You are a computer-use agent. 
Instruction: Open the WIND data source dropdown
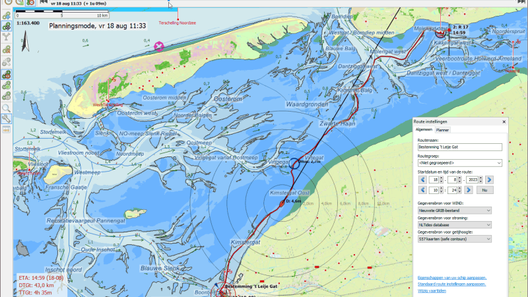click(454, 211)
